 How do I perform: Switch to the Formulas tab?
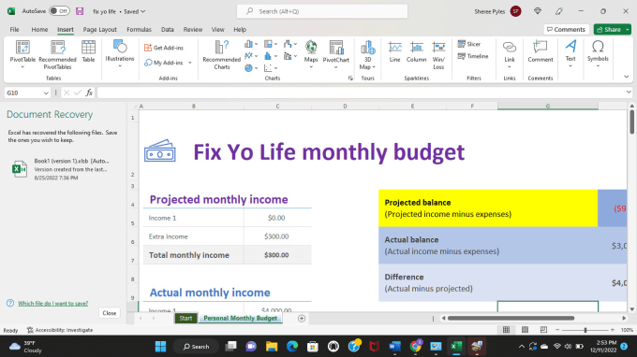pyautogui.click(x=139, y=30)
